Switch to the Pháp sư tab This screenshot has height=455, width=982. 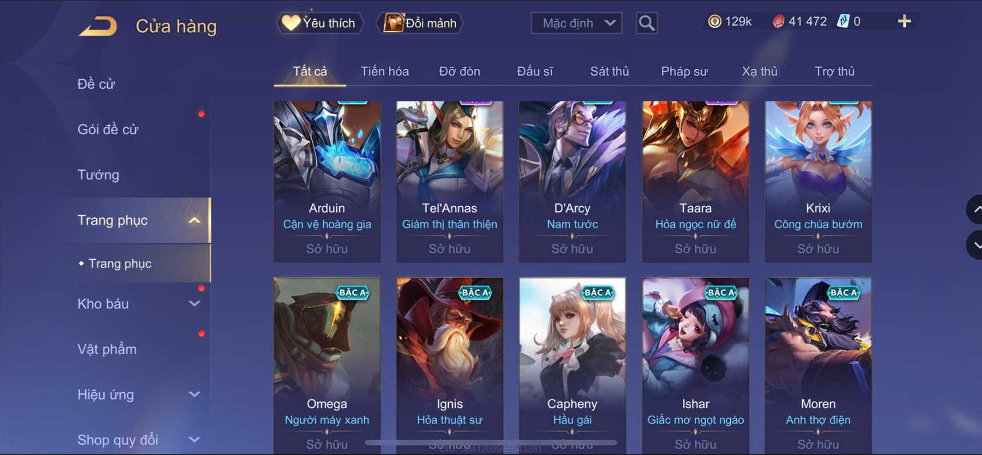(684, 71)
